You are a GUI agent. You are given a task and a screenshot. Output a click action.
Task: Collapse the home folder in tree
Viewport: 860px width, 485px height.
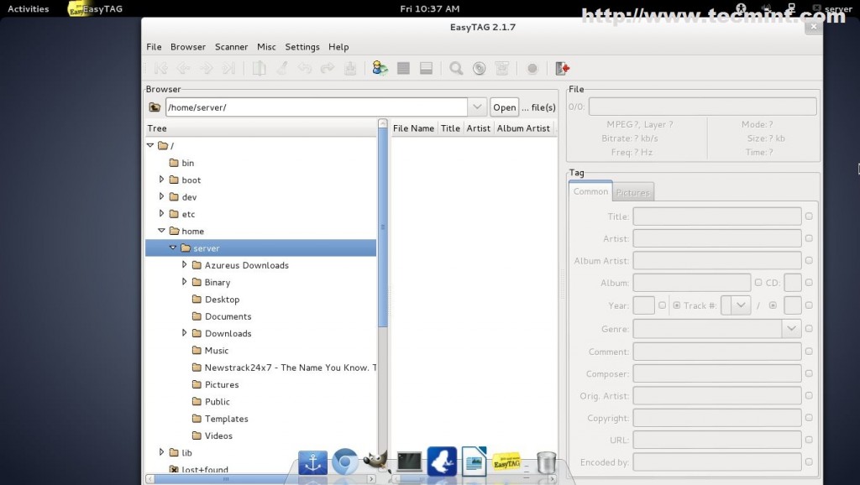pyautogui.click(x=161, y=231)
